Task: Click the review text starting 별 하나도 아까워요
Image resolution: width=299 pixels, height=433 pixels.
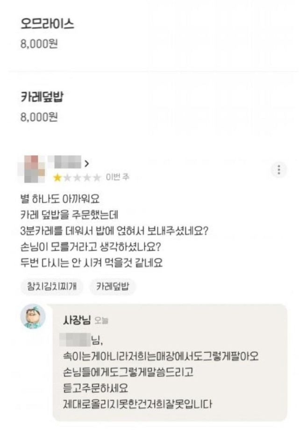Action: point(114,231)
